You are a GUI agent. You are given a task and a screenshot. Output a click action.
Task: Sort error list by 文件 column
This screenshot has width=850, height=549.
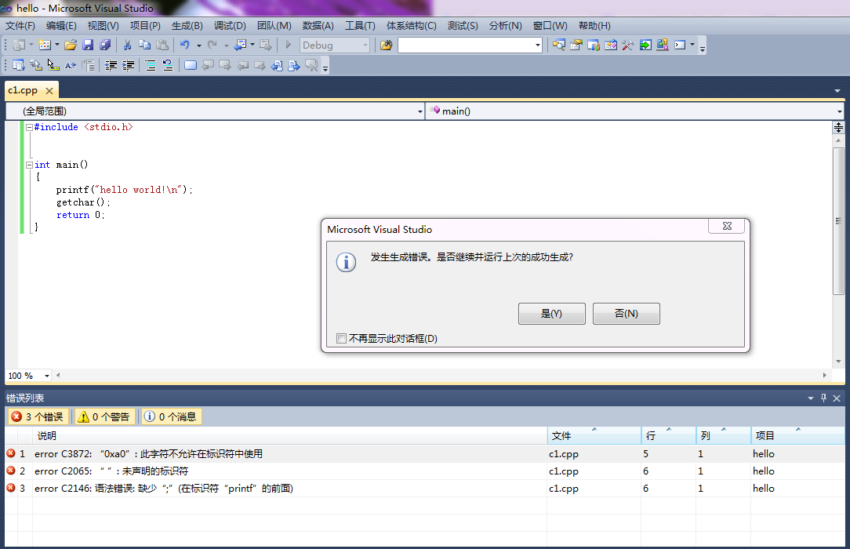[594, 436]
